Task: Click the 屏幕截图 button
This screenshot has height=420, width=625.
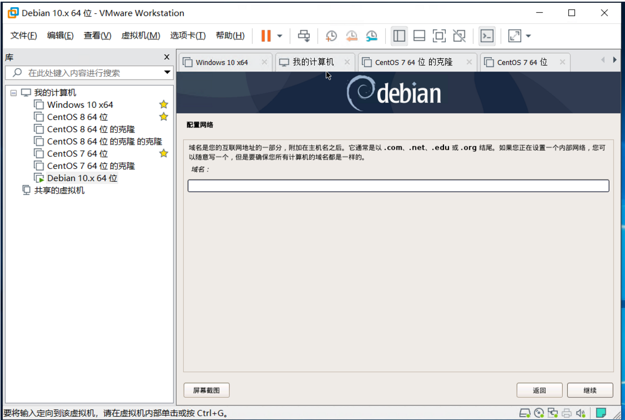Action: (x=208, y=390)
